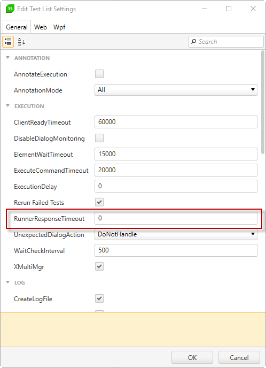
Task: Open the AnnotationMode dropdown
Action: point(176,90)
